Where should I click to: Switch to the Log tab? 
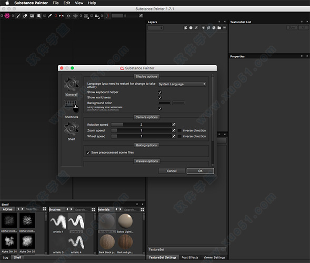[6, 257]
